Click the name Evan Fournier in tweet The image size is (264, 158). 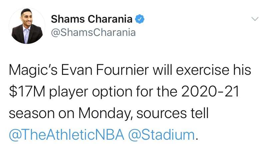[105, 70]
